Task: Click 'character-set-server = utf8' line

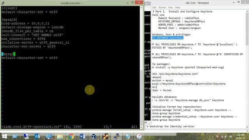Action: [x=28, y=46]
